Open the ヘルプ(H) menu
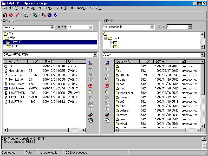The image size is (208, 156). coord(95,8)
